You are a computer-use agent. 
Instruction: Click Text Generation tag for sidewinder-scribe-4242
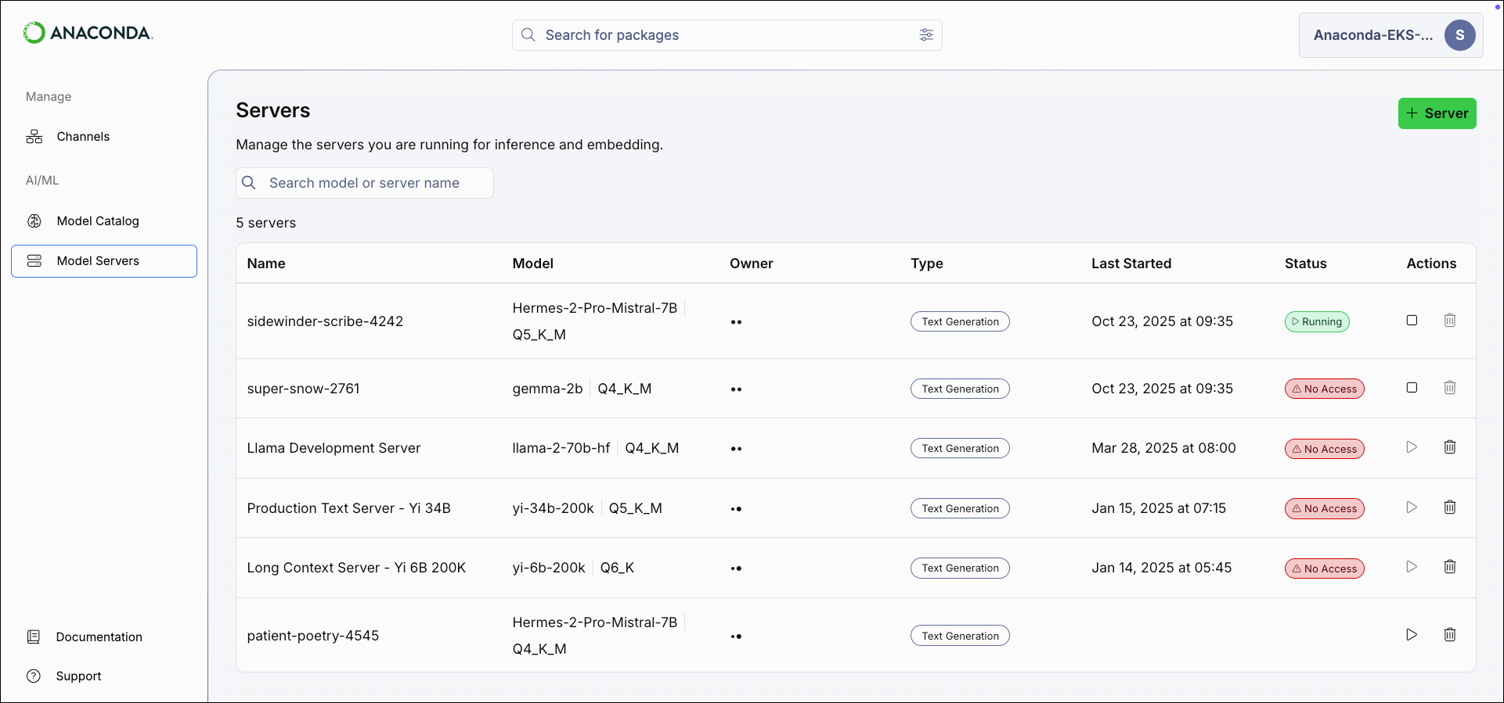coord(960,321)
